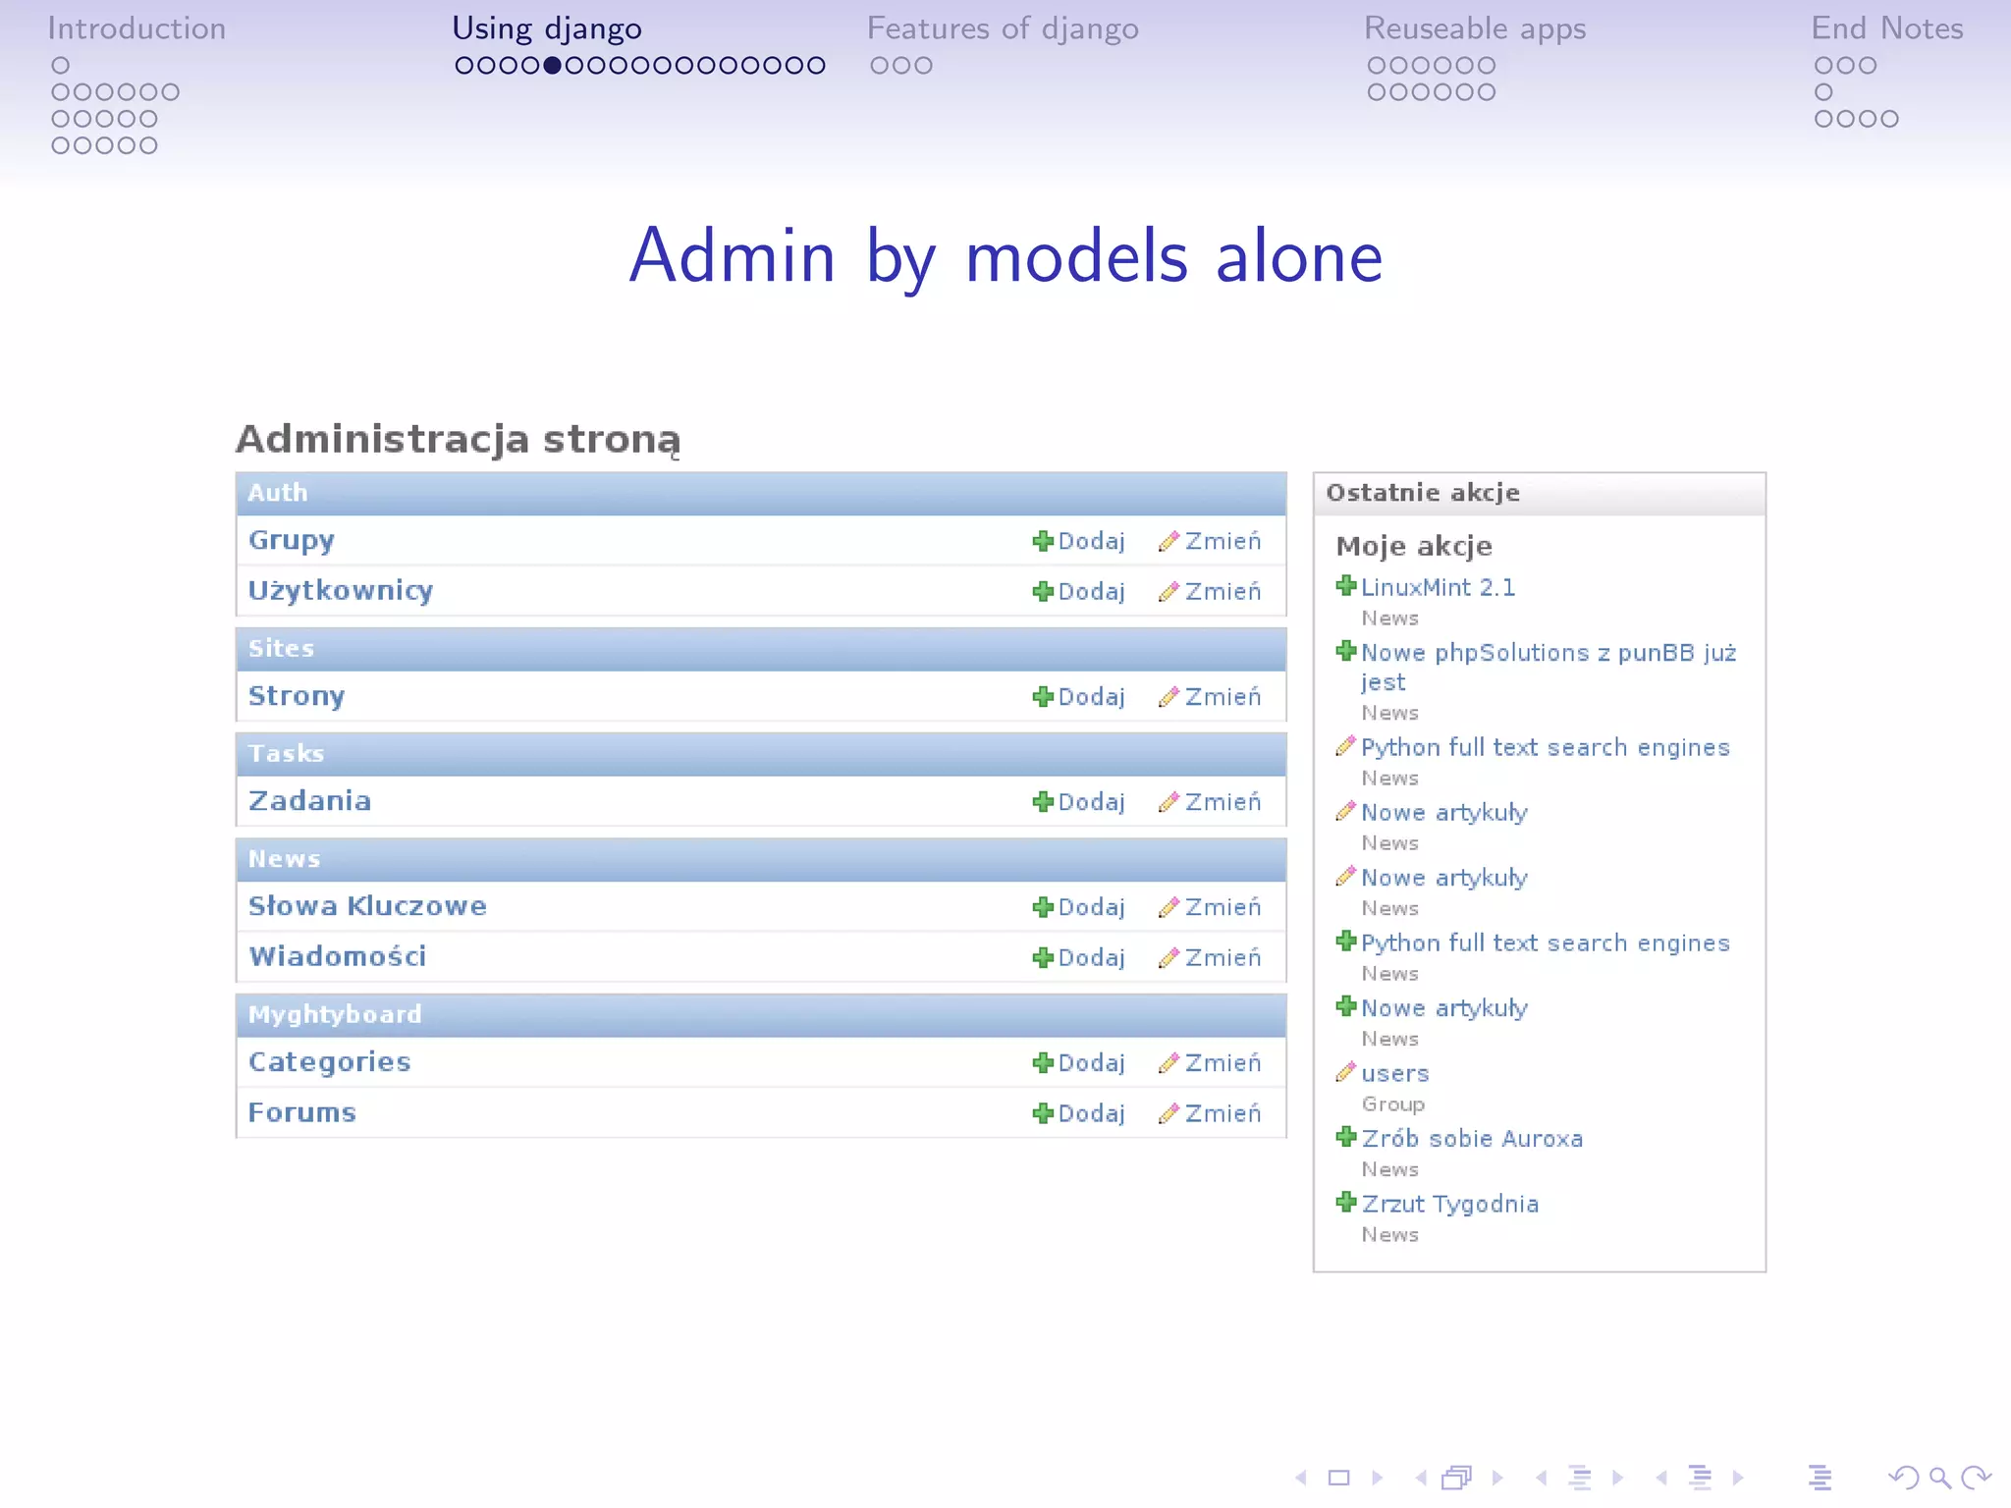Click pencil icon beside Użytkownicy Zmień
Screen dimensions: 2011x1508
pos(1169,592)
